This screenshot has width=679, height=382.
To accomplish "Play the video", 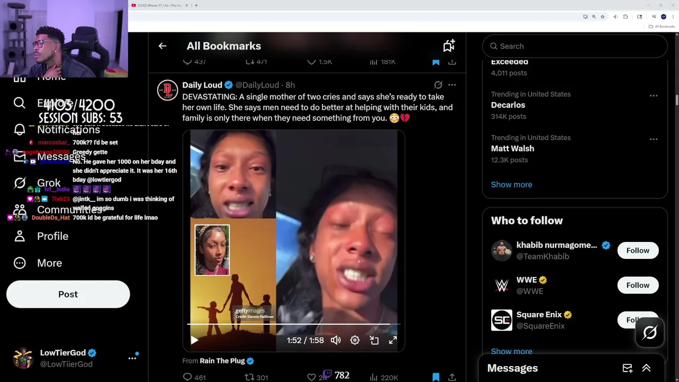I will pyautogui.click(x=194, y=340).
